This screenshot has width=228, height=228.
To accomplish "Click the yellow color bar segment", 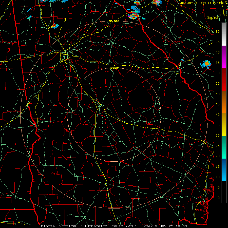I will (224, 125).
